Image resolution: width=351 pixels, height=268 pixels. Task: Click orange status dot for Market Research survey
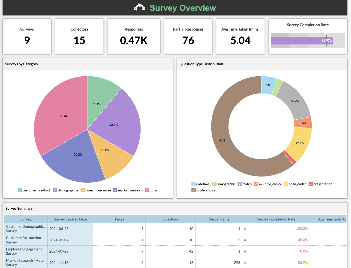pyautogui.click(x=245, y=263)
